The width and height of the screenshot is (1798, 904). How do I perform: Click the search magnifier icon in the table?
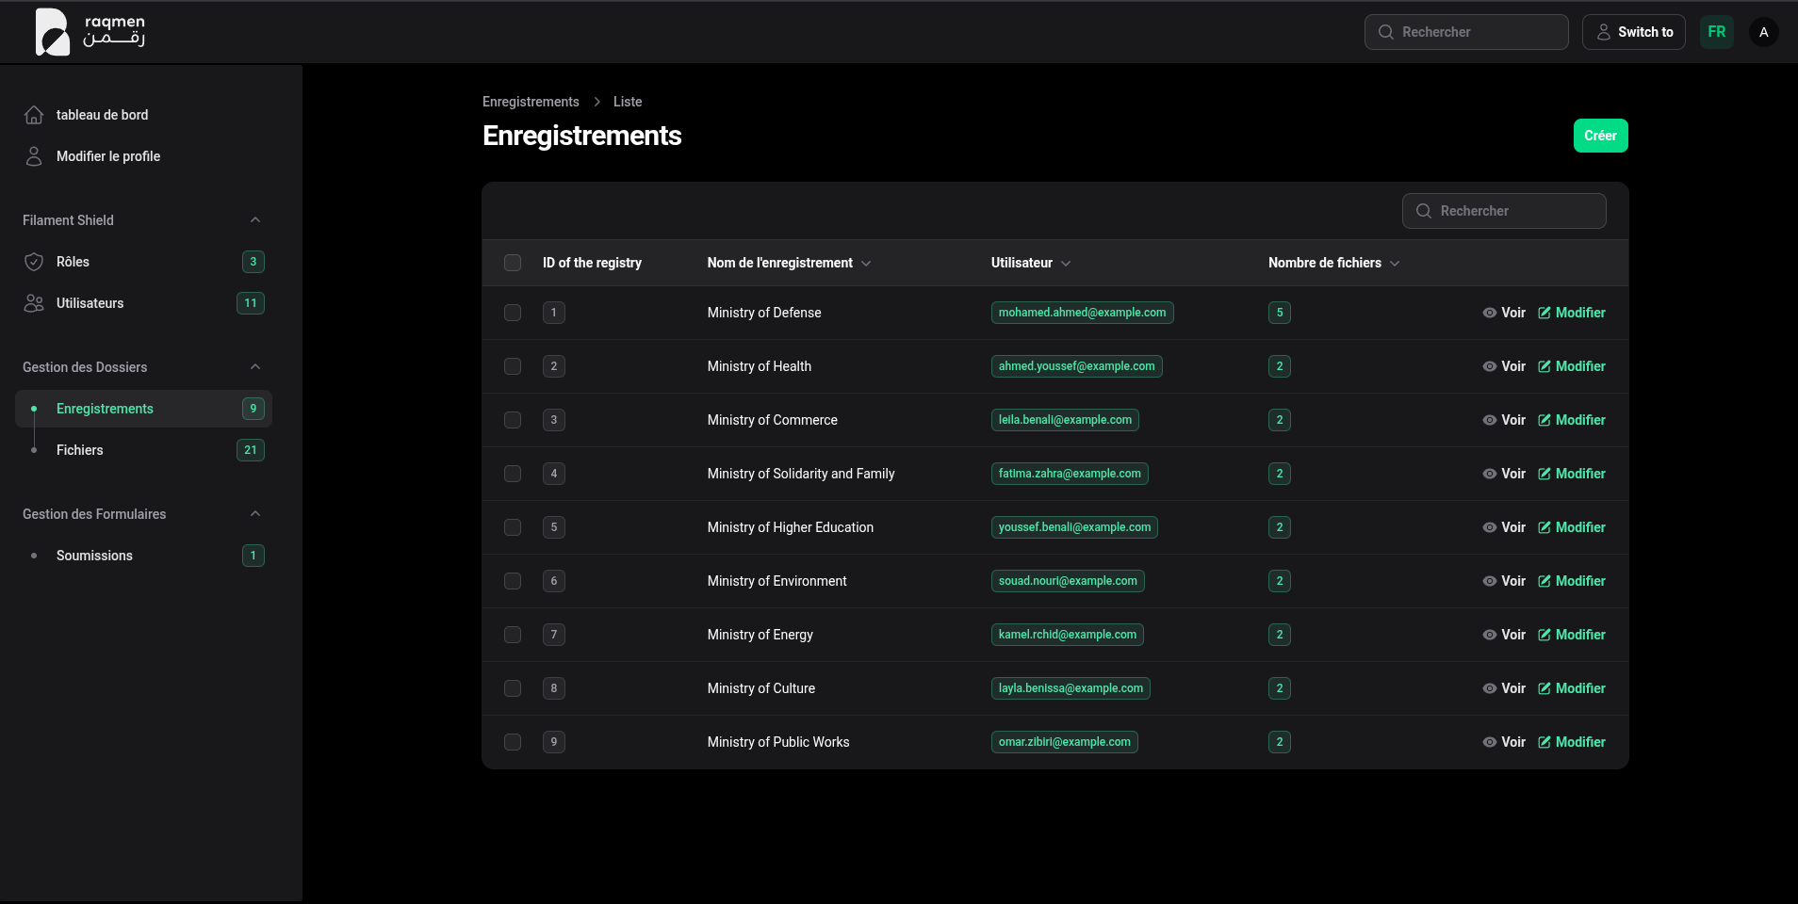tap(1423, 211)
